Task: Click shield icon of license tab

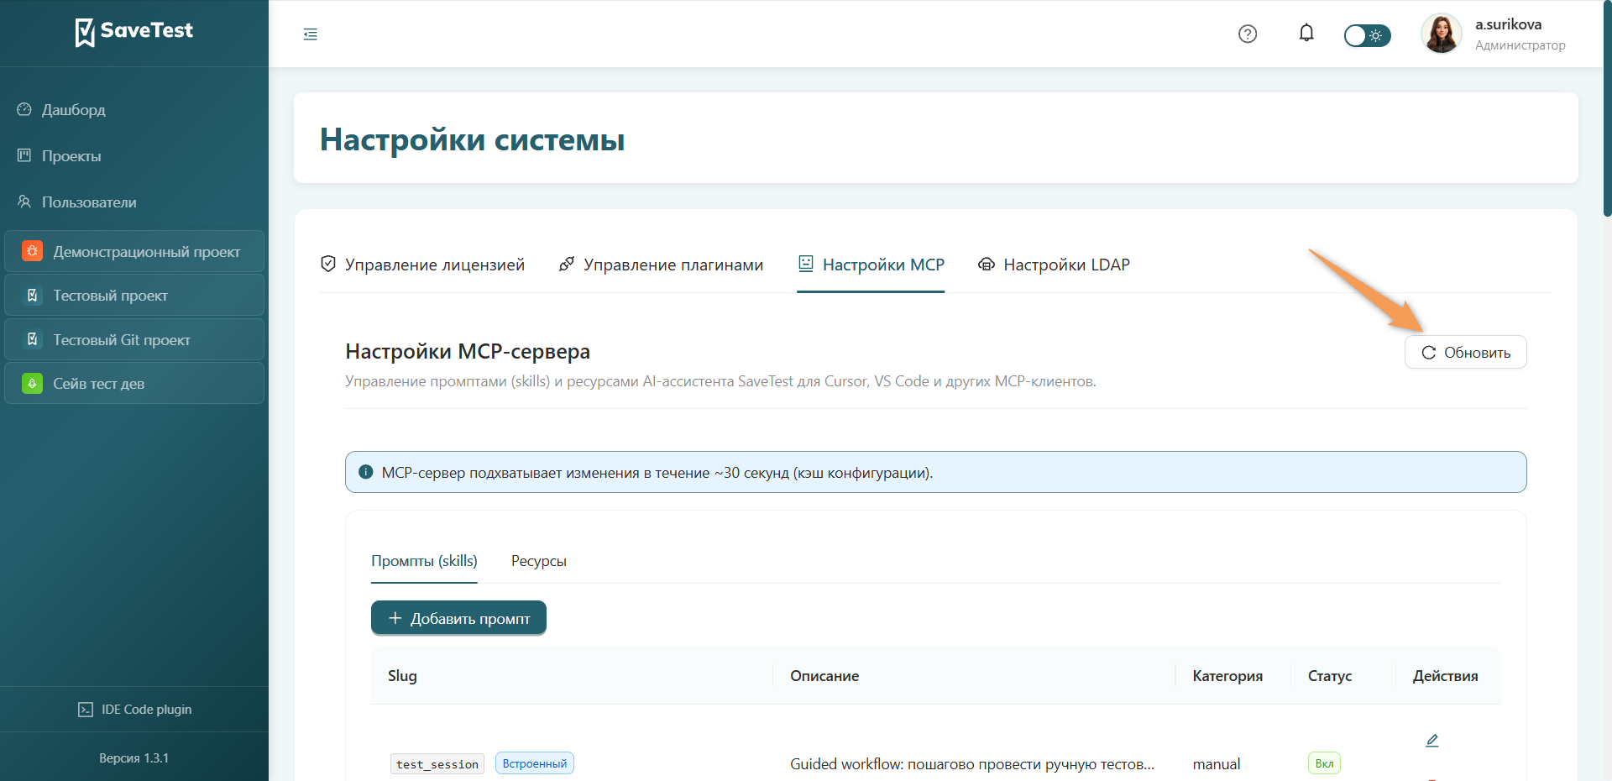Action: [x=328, y=264]
